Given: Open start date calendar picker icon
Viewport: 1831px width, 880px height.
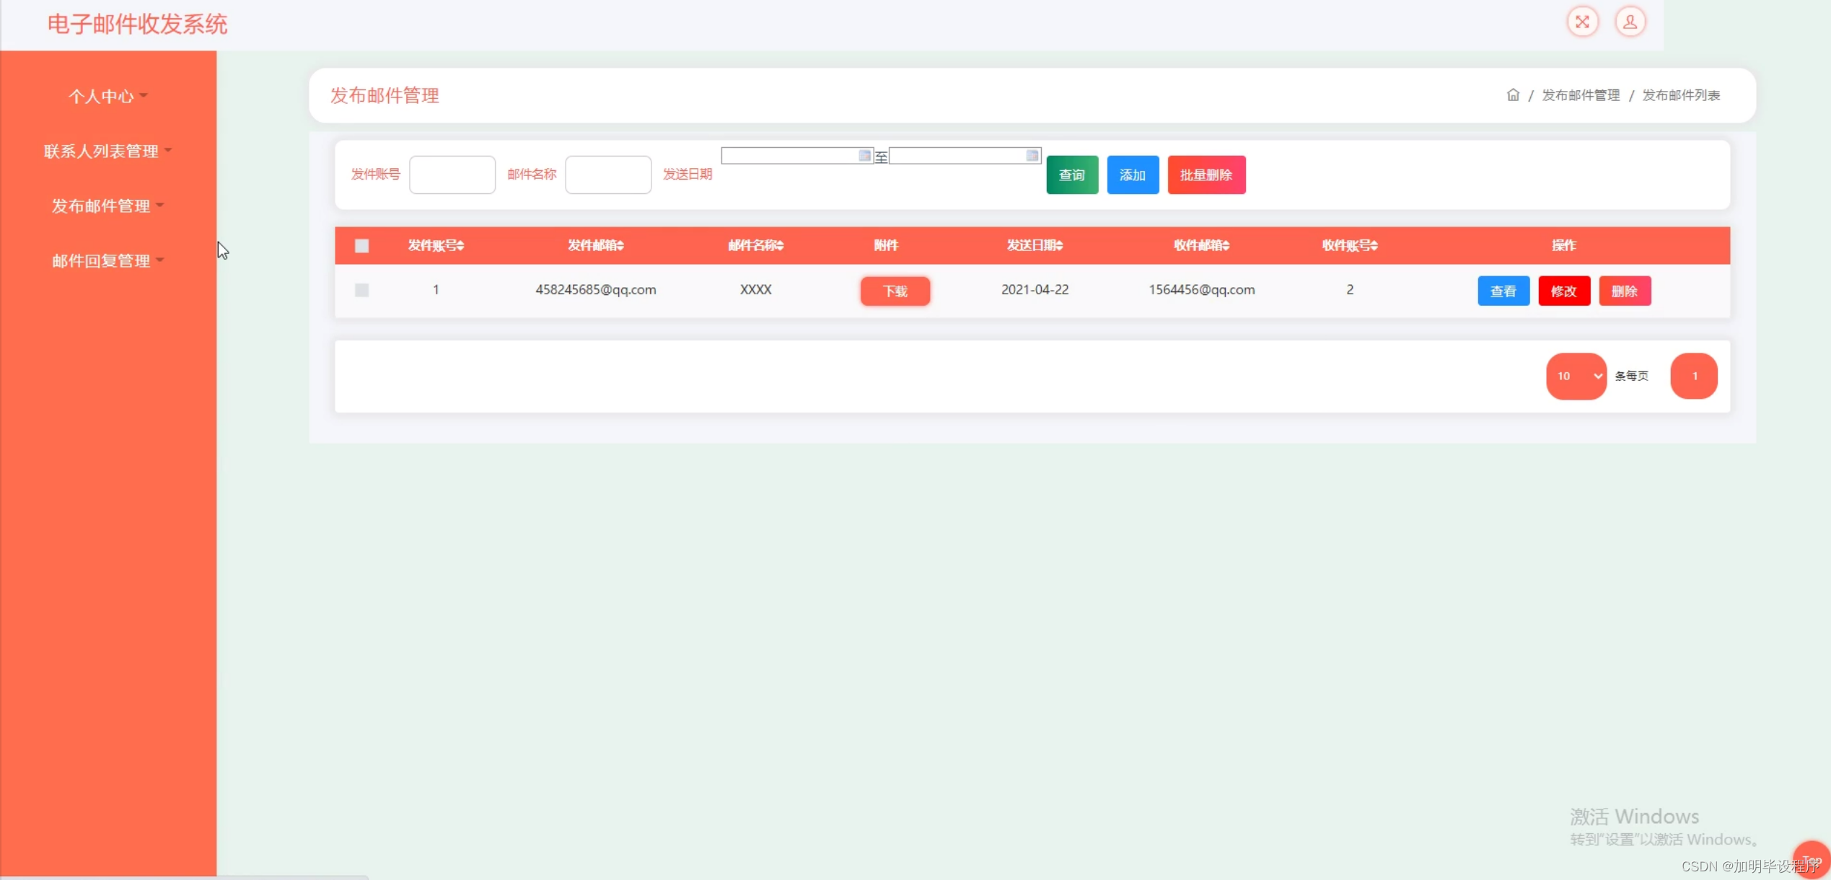Looking at the screenshot, I should point(864,155).
